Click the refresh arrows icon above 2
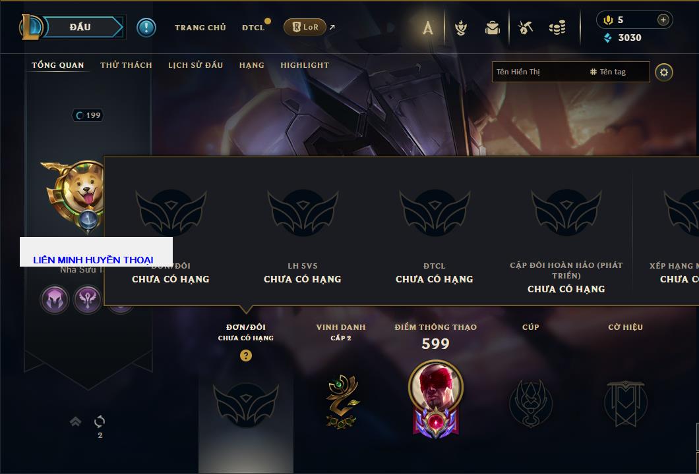Viewport: 699px width, 474px height. coord(100,421)
